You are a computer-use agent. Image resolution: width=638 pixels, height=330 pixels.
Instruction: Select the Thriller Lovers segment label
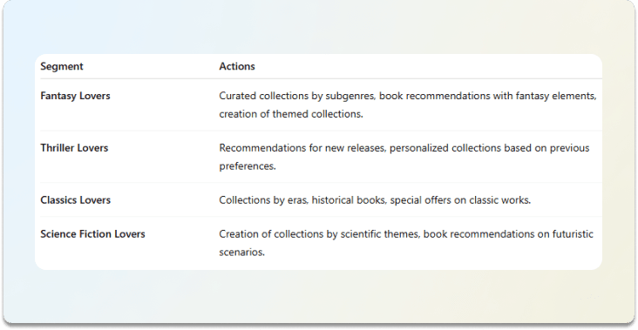[74, 148]
